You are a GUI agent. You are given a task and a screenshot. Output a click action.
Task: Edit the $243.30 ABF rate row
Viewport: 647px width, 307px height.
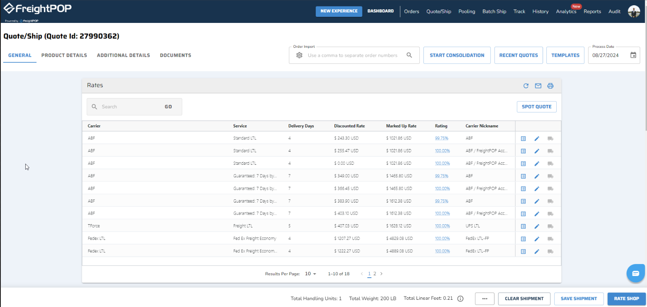tap(537, 139)
